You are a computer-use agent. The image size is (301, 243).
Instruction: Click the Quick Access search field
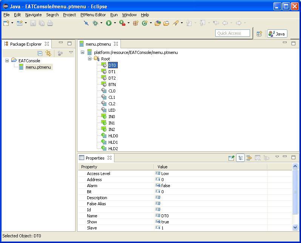(233, 33)
